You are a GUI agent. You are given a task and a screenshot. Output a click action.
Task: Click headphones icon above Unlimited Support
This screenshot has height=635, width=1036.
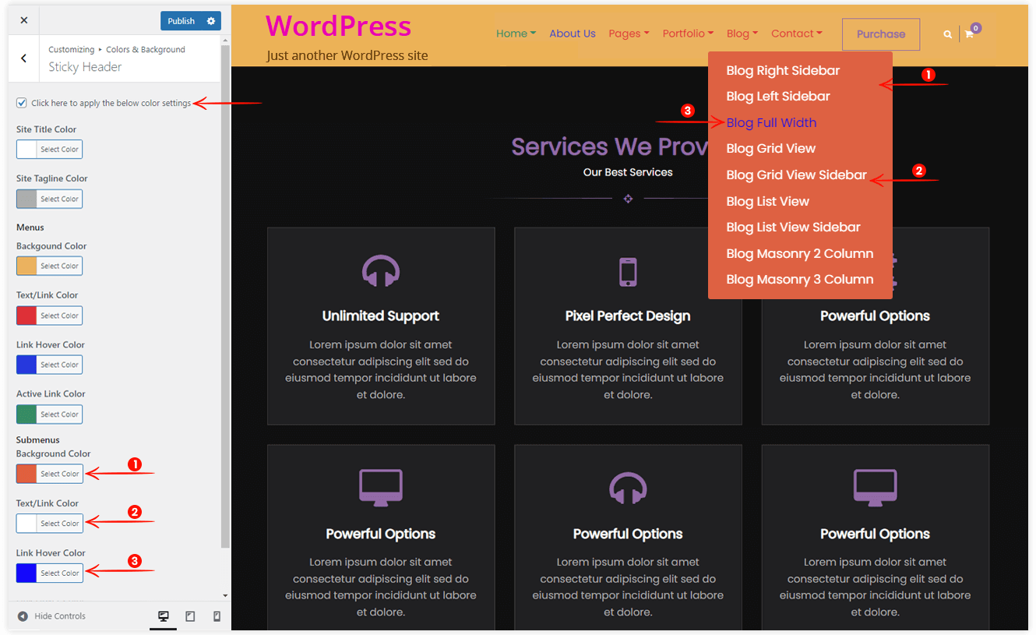click(x=381, y=272)
